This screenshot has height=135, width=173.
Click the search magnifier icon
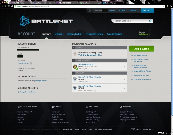[151, 21]
